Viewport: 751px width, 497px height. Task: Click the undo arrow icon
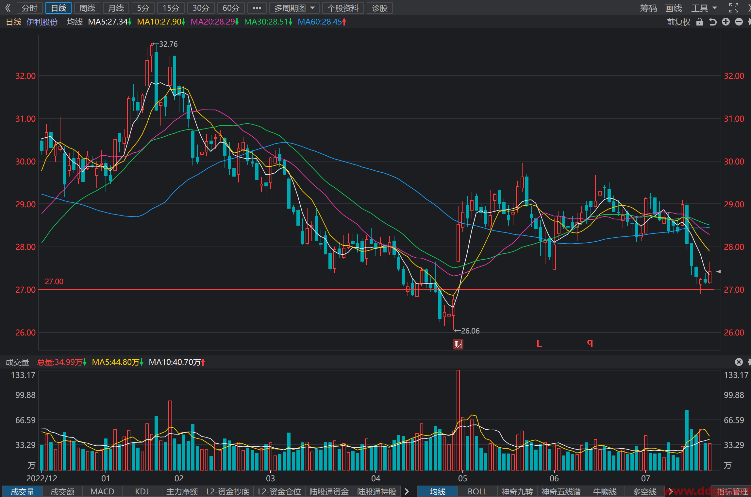tap(713, 22)
